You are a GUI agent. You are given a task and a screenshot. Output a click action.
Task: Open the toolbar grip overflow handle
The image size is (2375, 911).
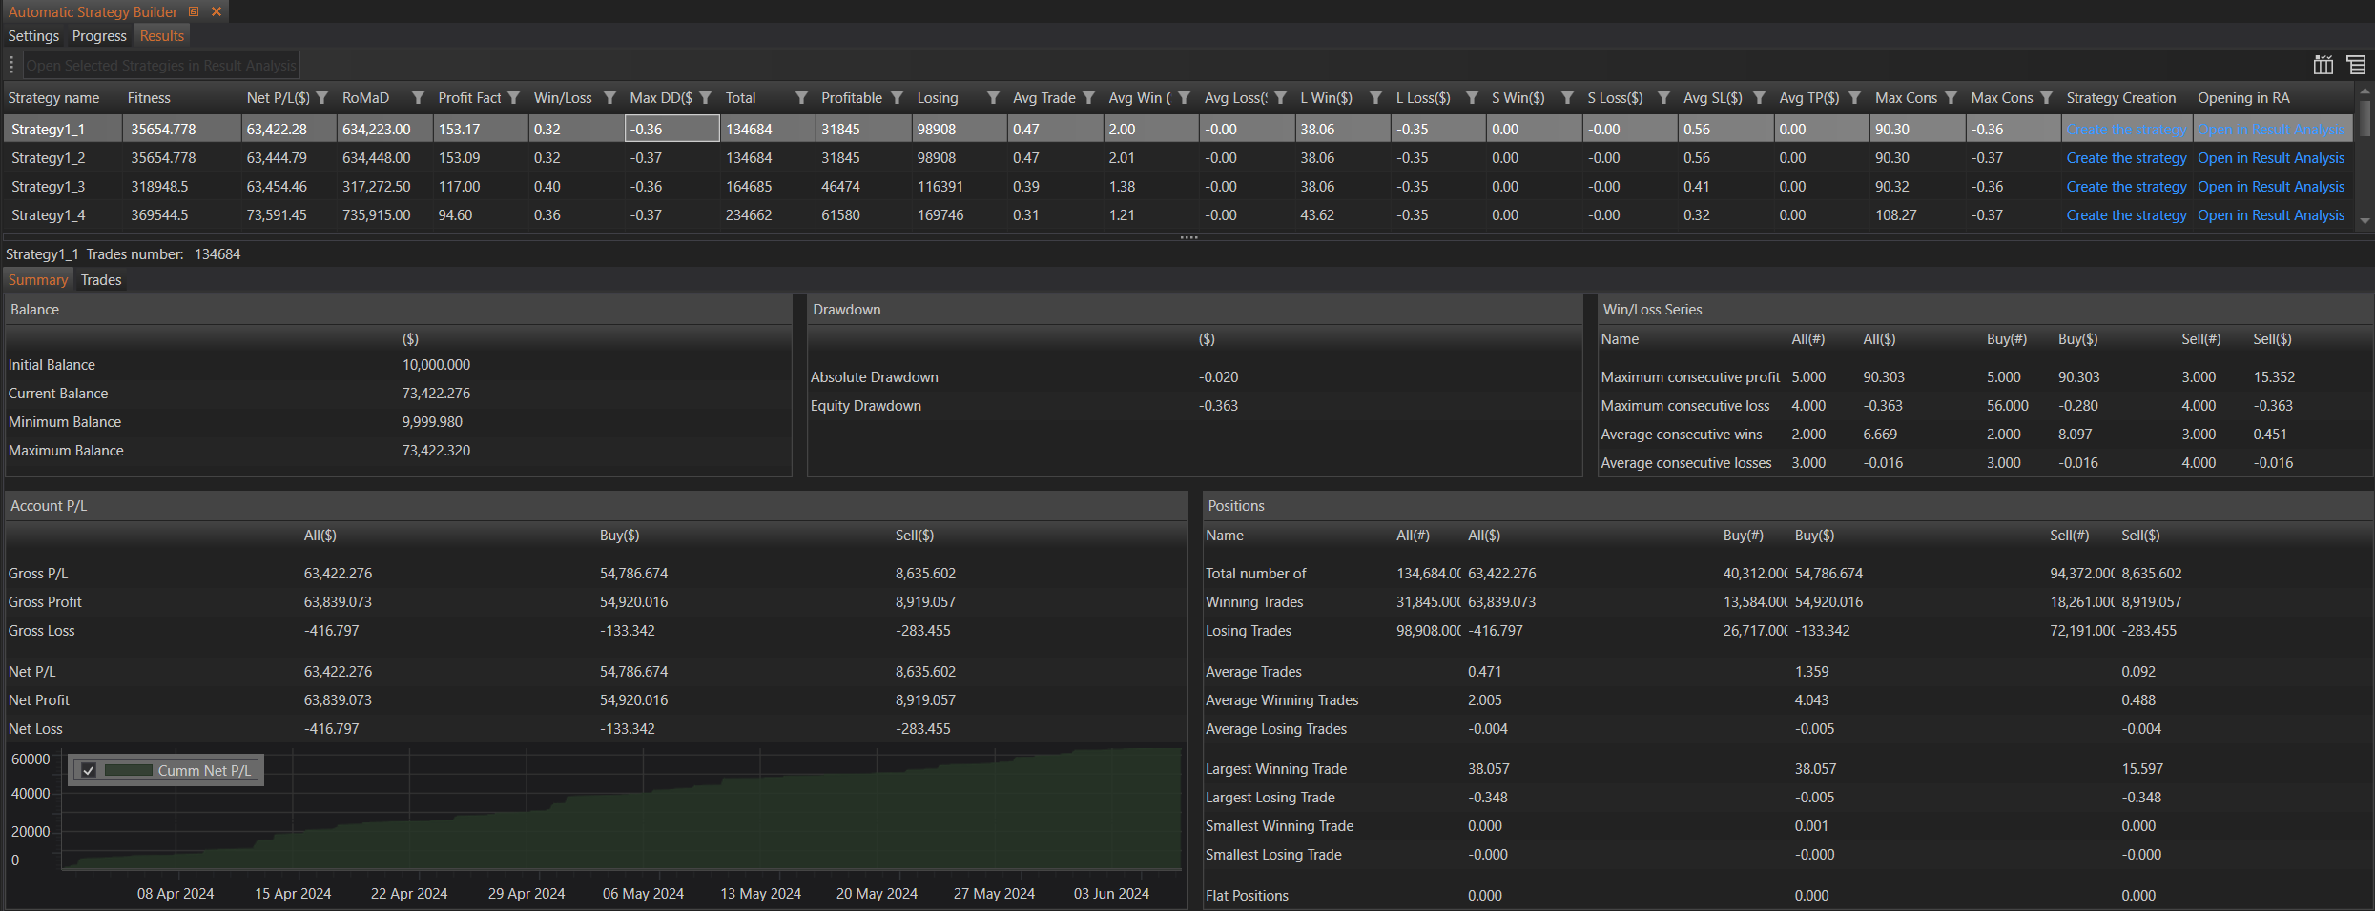point(11,65)
